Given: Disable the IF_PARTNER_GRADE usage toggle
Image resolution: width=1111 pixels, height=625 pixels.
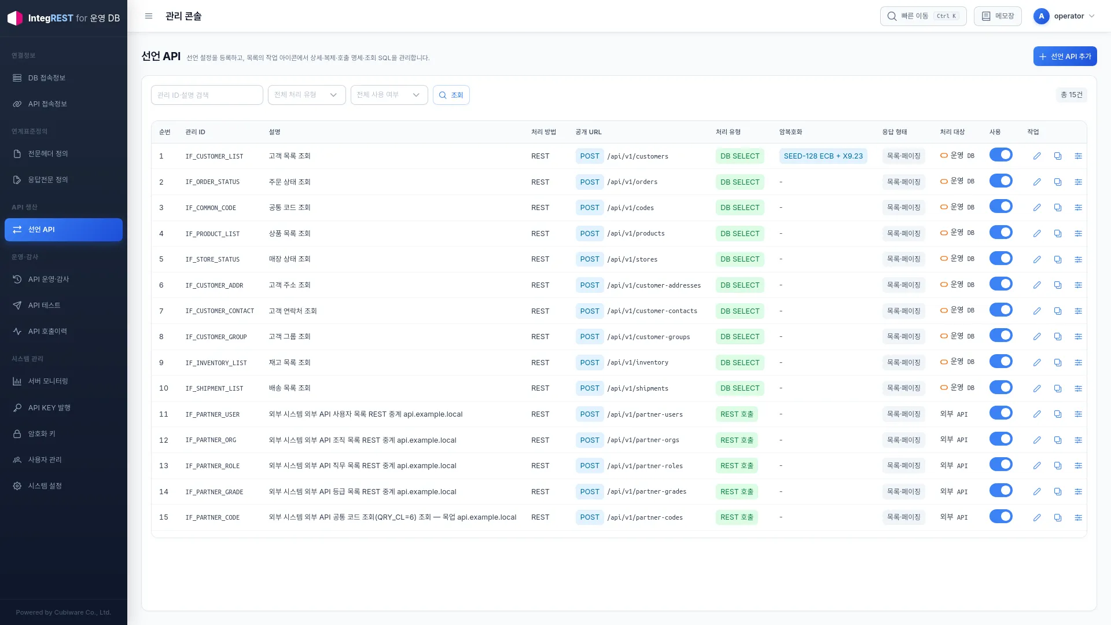Looking at the screenshot, I should point(1000,491).
